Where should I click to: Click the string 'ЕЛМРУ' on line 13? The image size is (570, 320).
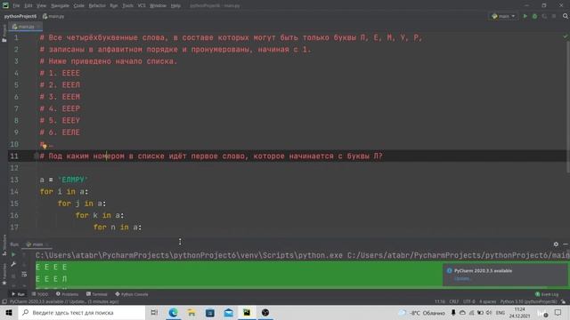[x=73, y=180]
